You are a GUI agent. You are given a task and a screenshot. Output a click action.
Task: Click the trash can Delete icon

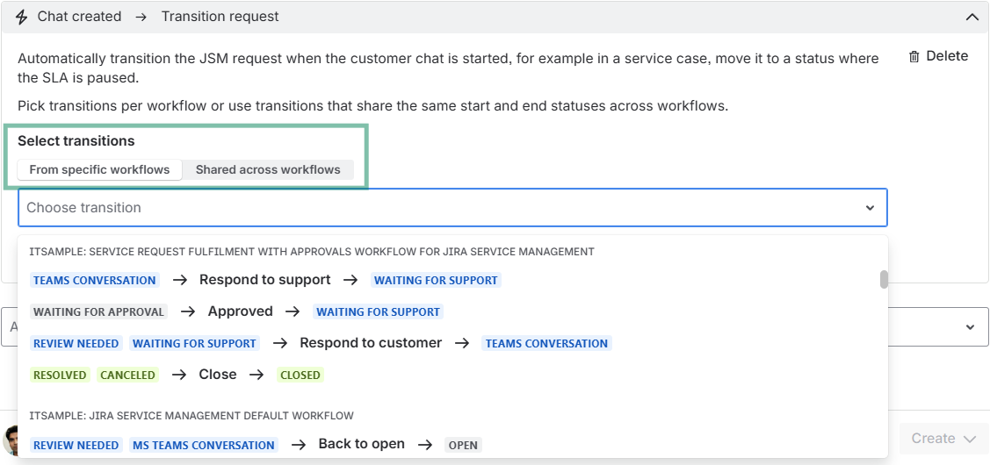(x=914, y=56)
